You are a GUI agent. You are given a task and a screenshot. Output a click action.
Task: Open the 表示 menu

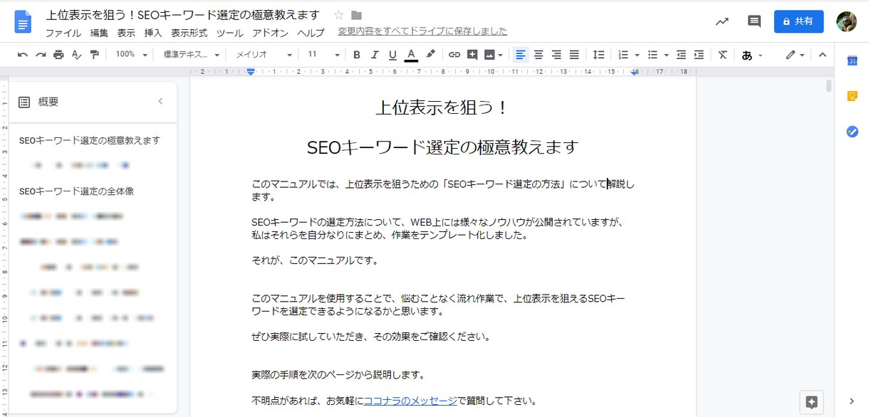126,33
